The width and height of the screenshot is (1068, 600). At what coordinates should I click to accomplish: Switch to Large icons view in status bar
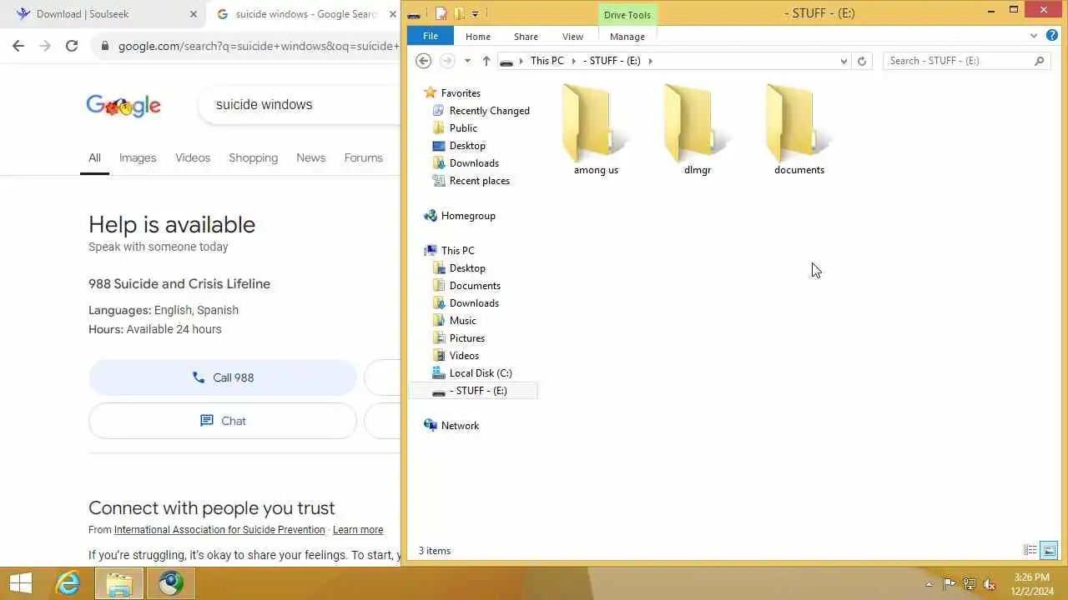[1049, 550]
